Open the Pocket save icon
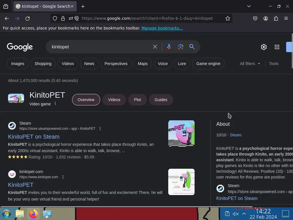The height and width of the screenshot is (220, 293). click(255, 18)
